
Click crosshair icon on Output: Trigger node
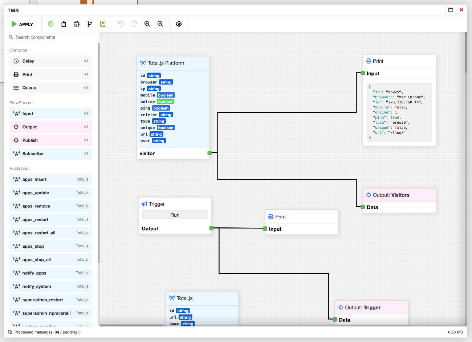[x=341, y=308]
